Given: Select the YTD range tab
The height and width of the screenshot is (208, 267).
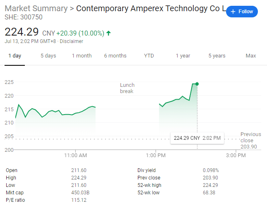Looking at the screenshot, I should pyautogui.click(x=149, y=56).
